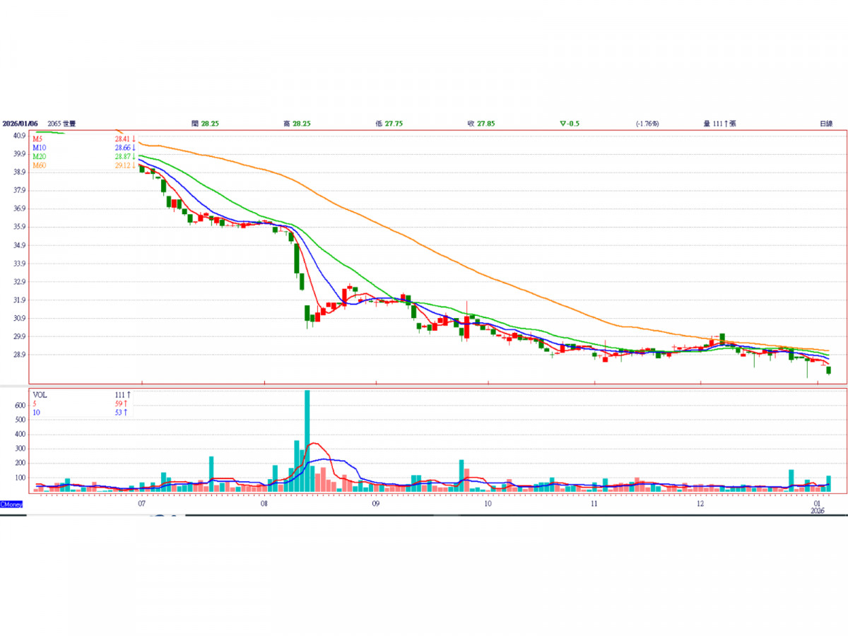Image resolution: width=848 pixels, height=636 pixels.
Task: Click the CMoney logo badge
Action: click(12, 504)
